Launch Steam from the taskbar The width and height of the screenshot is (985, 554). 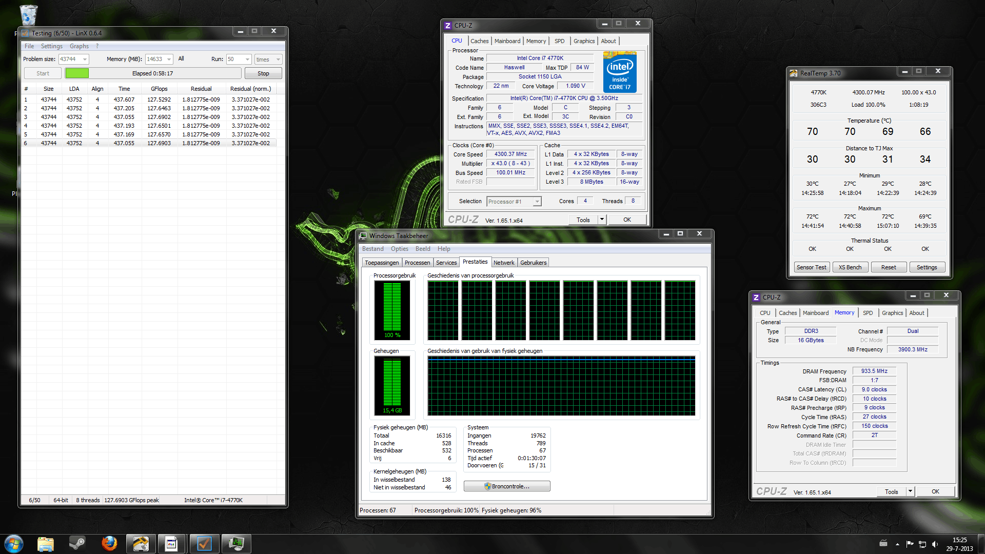(x=77, y=543)
